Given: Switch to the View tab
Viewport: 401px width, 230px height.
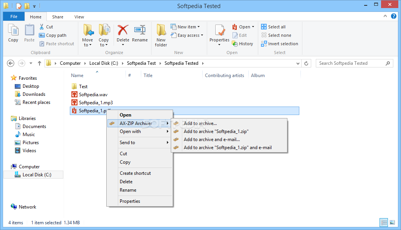Looking at the screenshot, I should coord(79,17).
